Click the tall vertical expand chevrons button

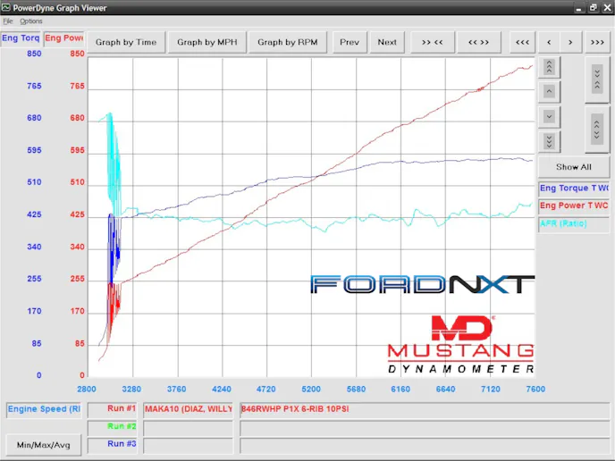(x=597, y=130)
